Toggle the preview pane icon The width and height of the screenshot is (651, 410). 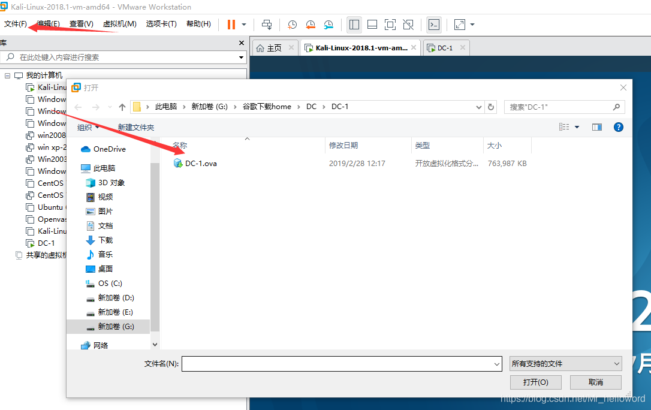[x=596, y=127]
